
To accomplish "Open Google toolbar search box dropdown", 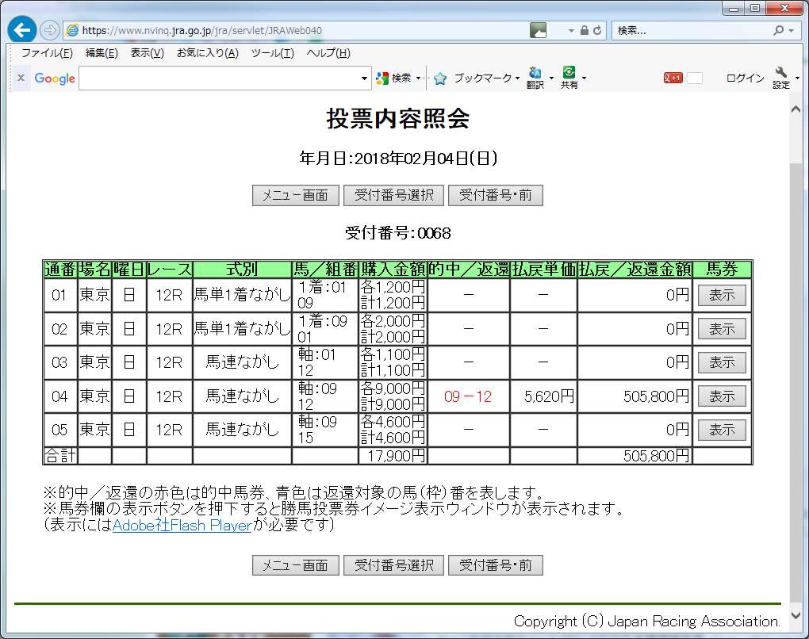I will (364, 78).
